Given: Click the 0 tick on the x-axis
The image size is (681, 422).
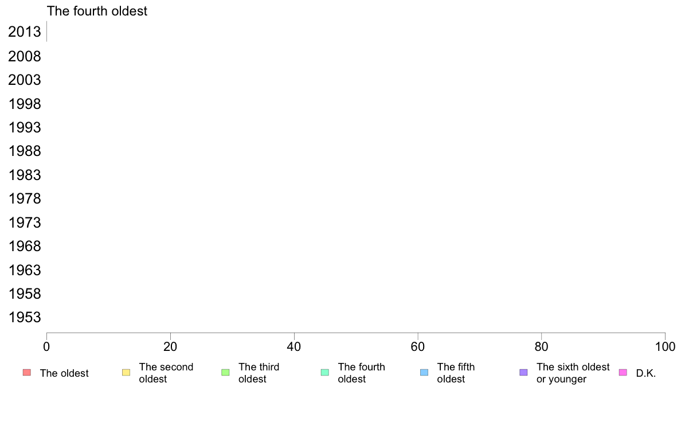Looking at the screenshot, I should tap(46, 346).
